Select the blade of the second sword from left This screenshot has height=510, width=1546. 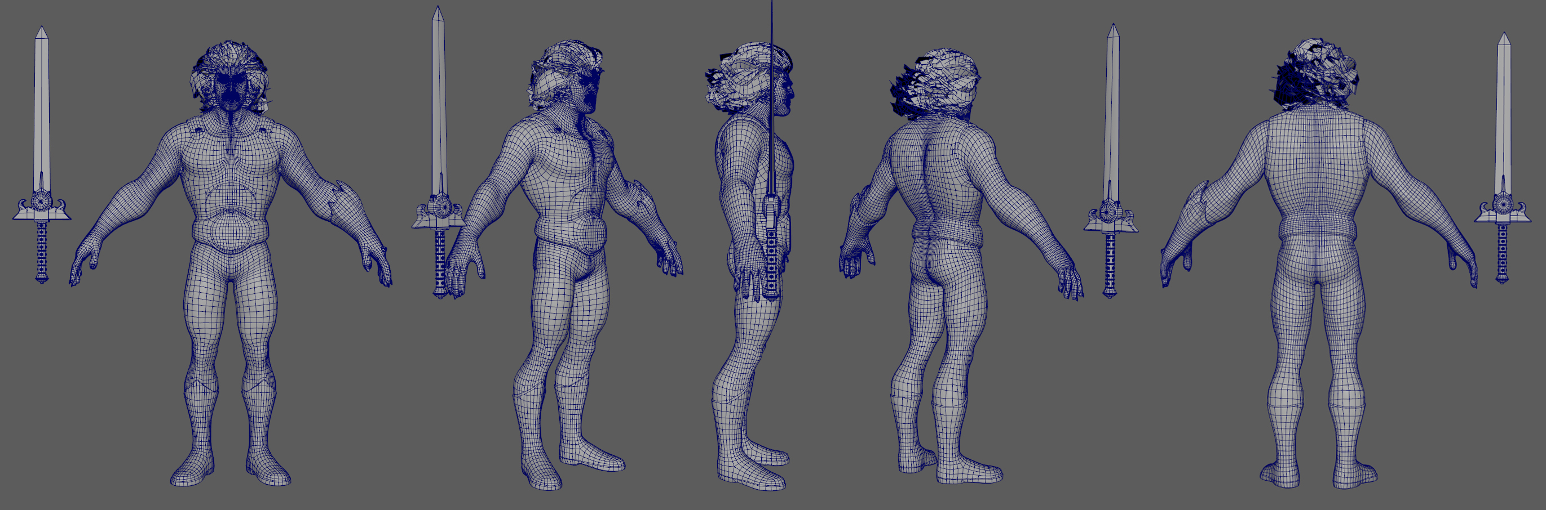tap(439, 102)
